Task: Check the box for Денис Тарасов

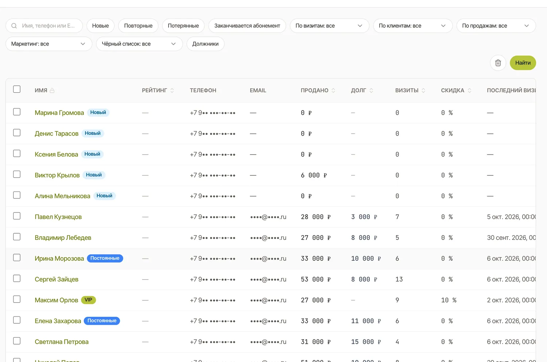Action: tap(17, 133)
